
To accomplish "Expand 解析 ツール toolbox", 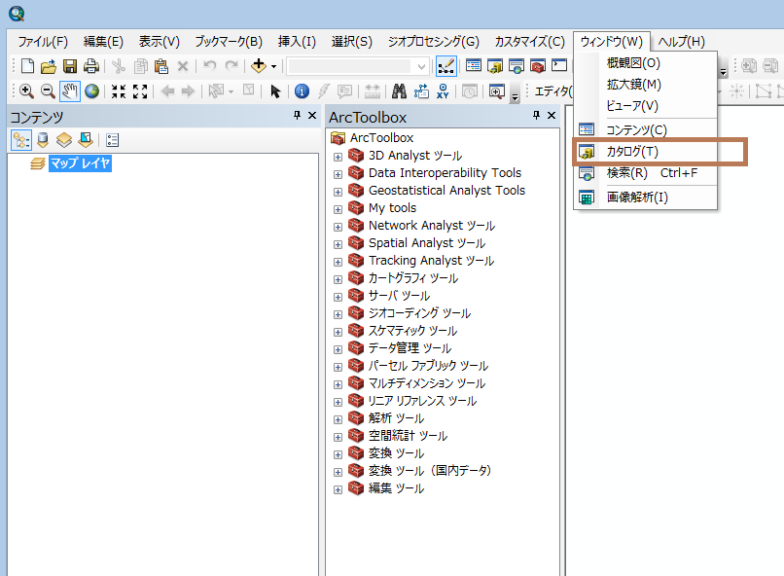I will pyautogui.click(x=338, y=419).
